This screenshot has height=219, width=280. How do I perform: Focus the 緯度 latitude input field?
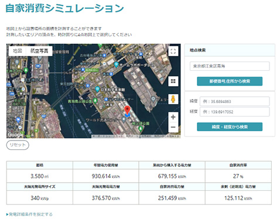pos(234,101)
